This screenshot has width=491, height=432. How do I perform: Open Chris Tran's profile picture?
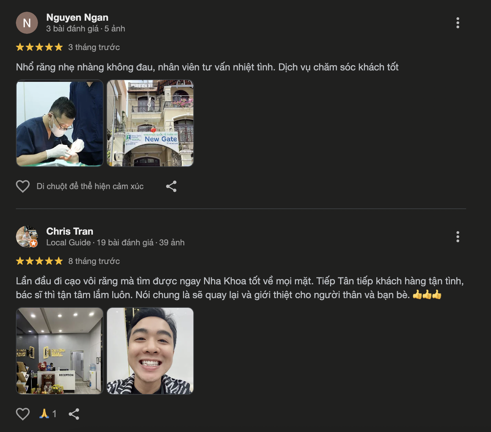[27, 237]
